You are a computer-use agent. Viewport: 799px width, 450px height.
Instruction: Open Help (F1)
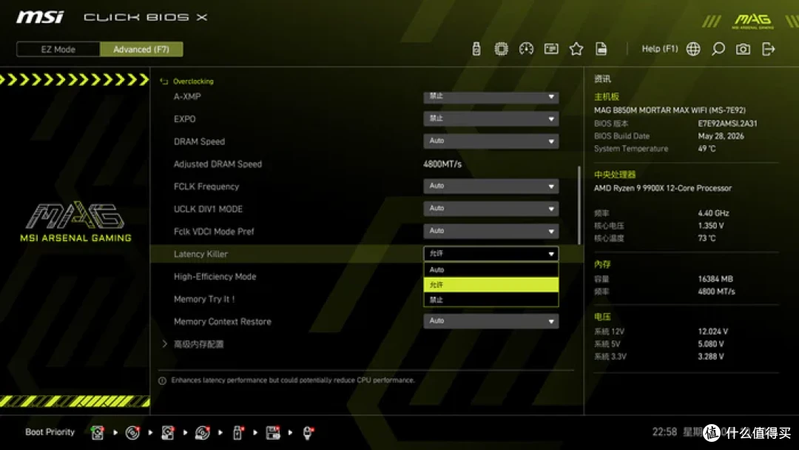[659, 49]
